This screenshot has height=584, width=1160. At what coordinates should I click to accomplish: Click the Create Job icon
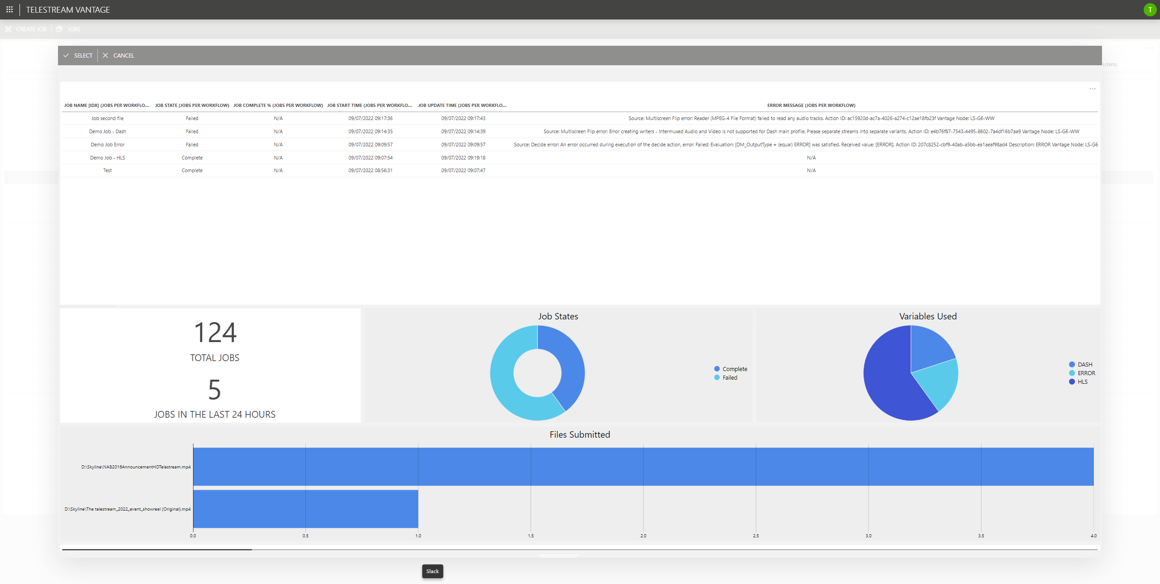pyautogui.click(x=8, y=29)
